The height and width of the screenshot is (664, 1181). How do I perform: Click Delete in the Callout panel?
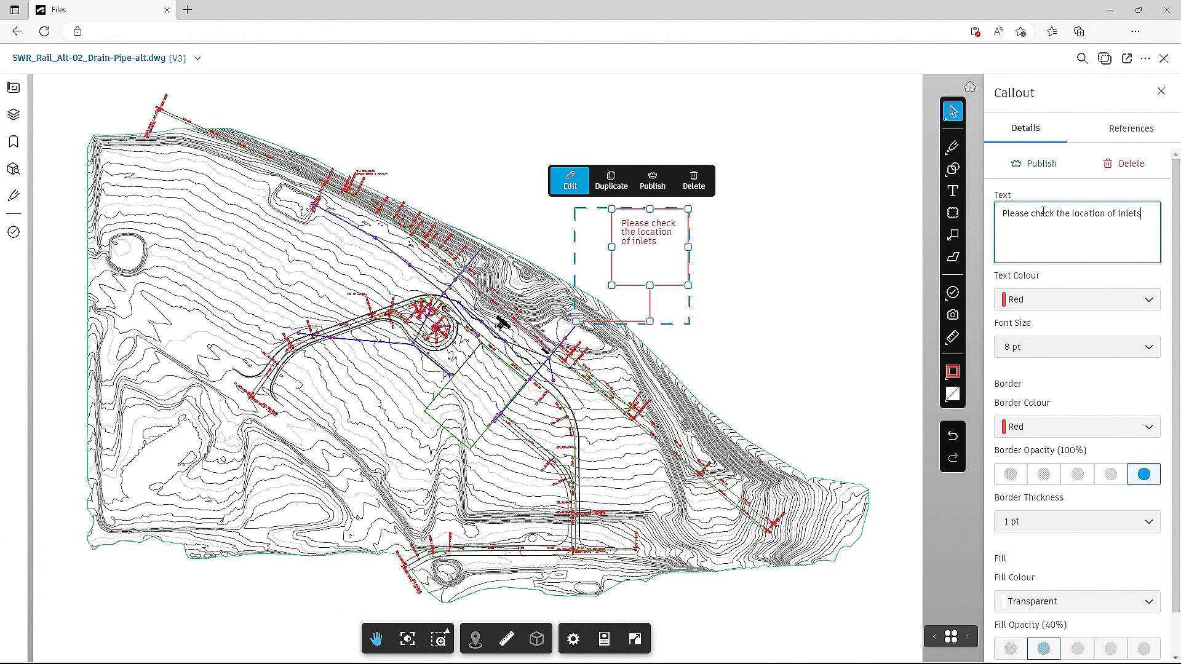[1124, 164]
